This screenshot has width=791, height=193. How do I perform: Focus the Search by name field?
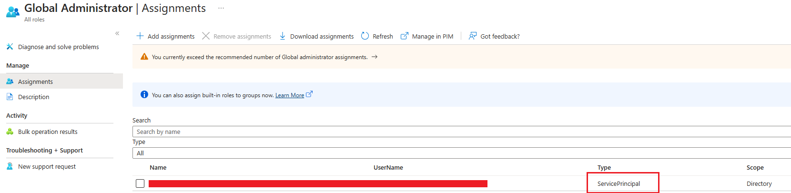462,132
